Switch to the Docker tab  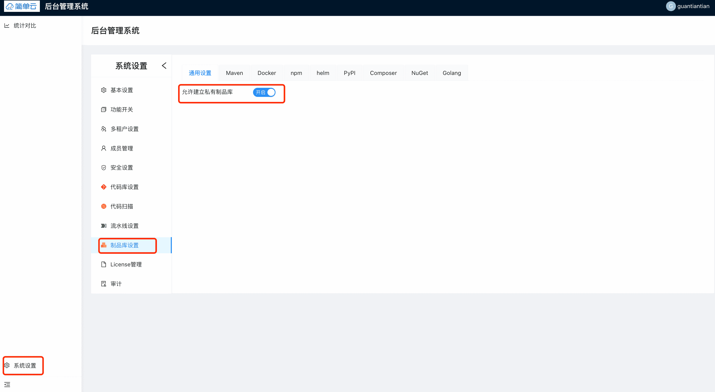[266, 73]
